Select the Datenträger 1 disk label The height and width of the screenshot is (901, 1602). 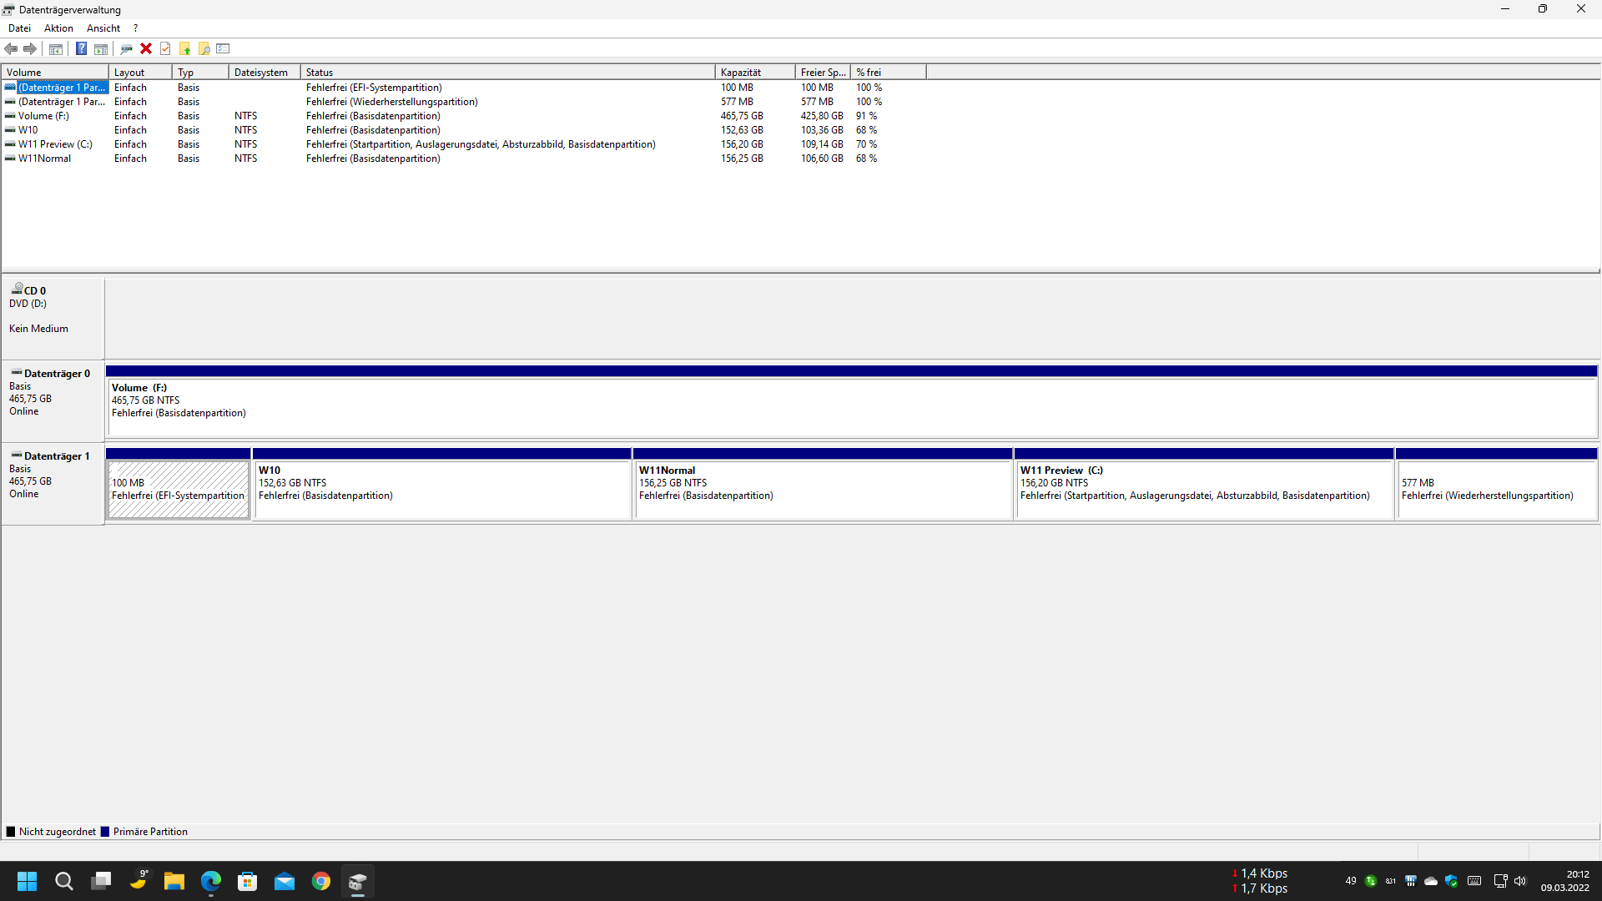pyautogui.click(x=53, y=484)
